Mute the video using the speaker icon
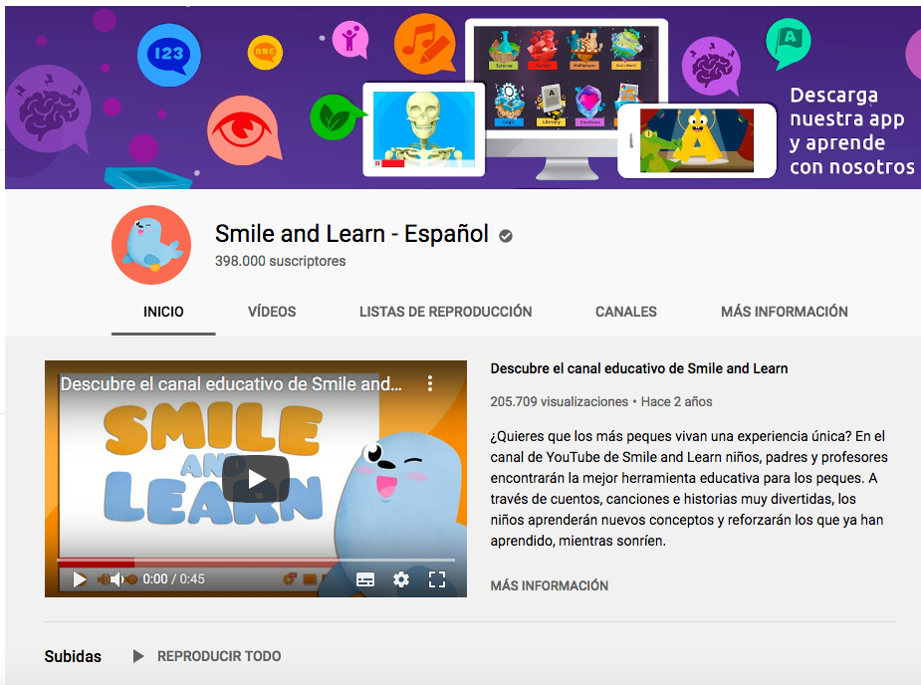This screenshot has height=685, width=921. pyautogui.click(x=115, y=579)
